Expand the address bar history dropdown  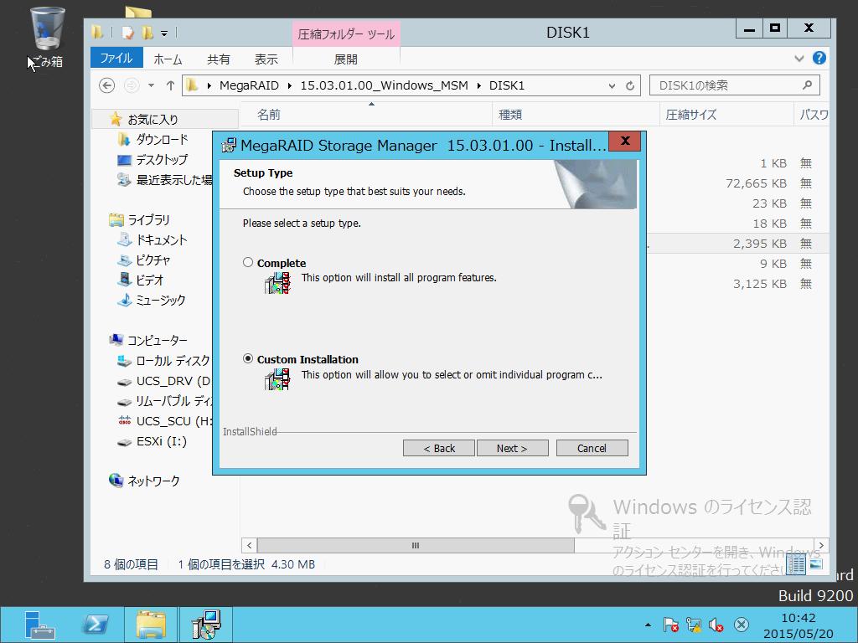point(612,86)
